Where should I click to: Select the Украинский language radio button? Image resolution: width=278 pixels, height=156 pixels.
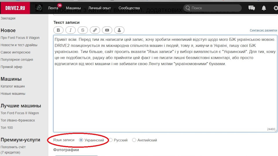81,140
